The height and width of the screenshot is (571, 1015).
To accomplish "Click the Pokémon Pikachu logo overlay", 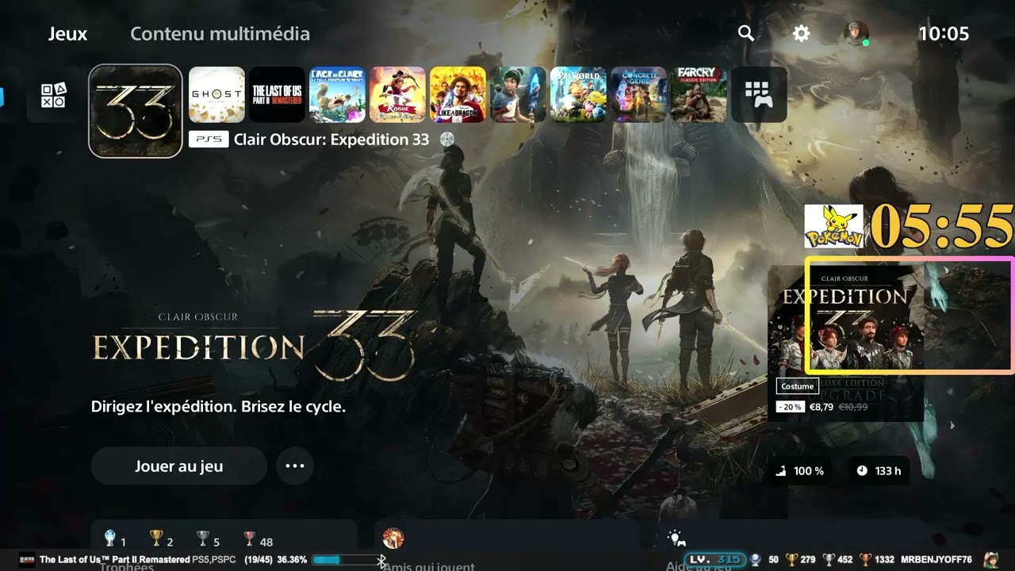I will (834, 226).
